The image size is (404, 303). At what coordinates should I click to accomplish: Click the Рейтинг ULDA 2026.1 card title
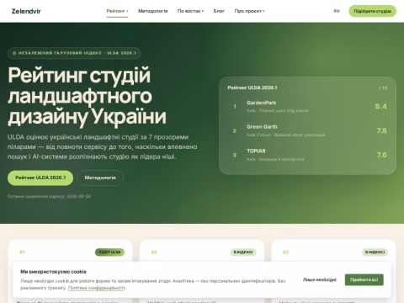[252, 88]
